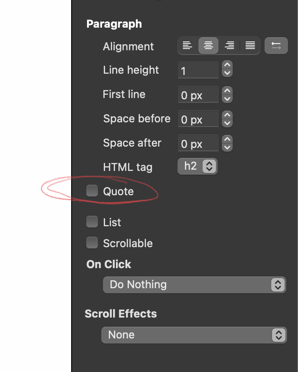Select left text alignment icon

point(188,46)
